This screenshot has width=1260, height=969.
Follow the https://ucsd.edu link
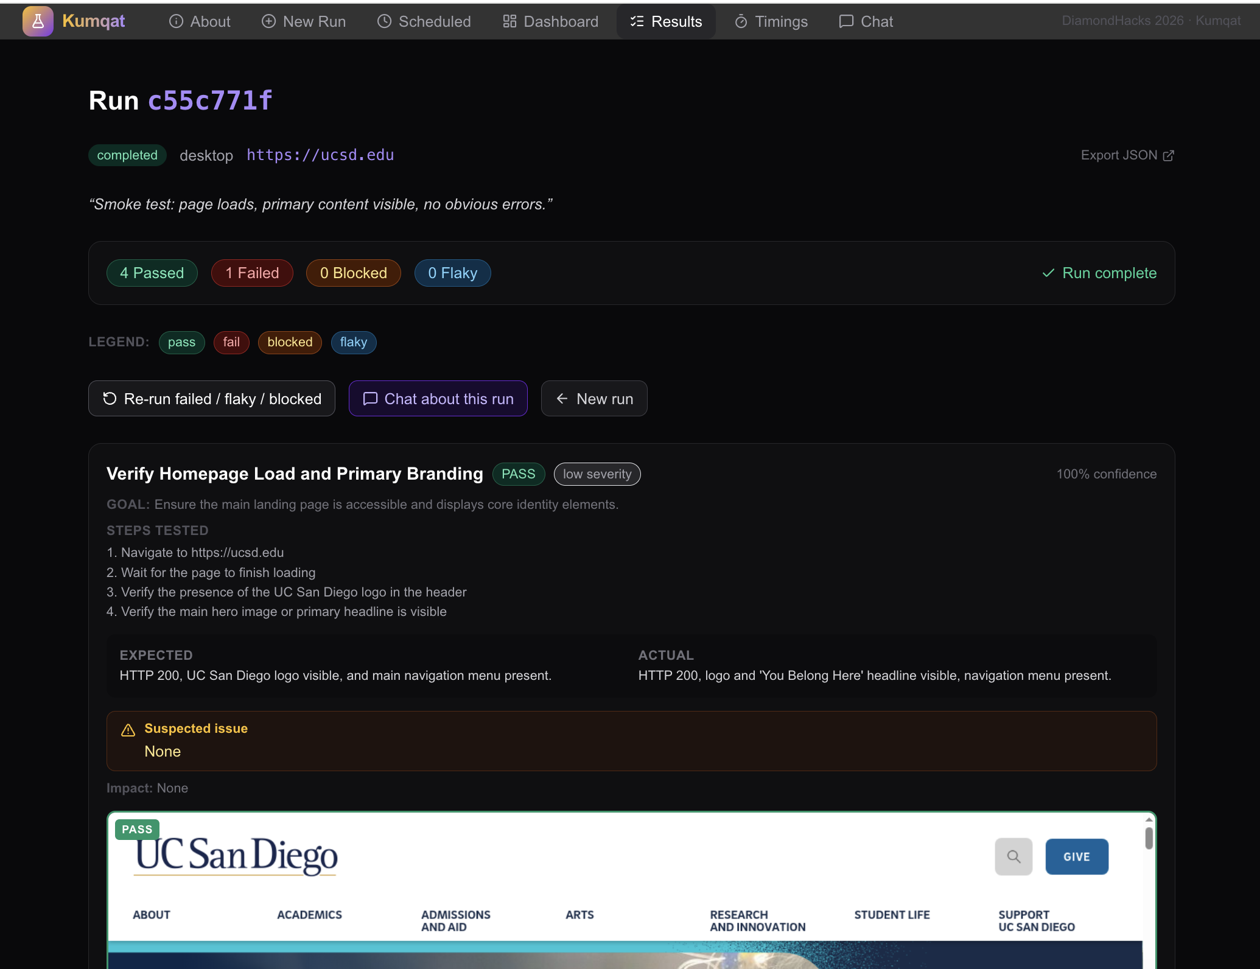[x=320, y=155]
